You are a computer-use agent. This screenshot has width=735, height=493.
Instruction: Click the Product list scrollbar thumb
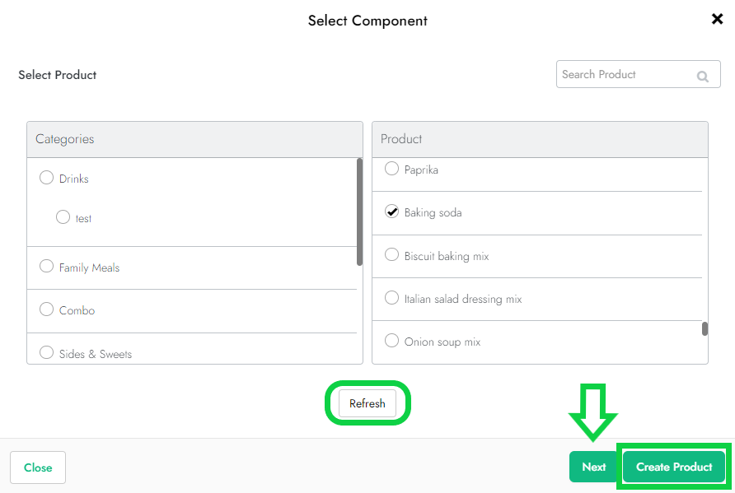pyautogui.click(x=705, y=329)
